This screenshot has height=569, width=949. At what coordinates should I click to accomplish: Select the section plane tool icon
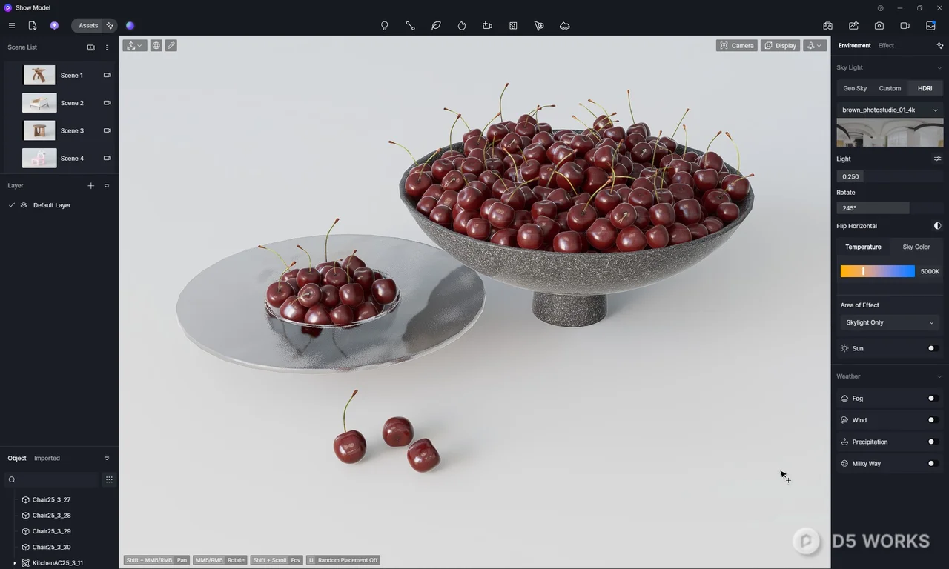pos(513,25)
